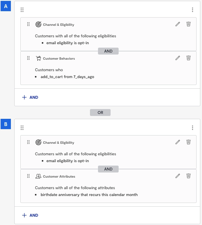Delete Channel & Eligibility rule in group B
The image size is (202, 225).
point(188,142)
